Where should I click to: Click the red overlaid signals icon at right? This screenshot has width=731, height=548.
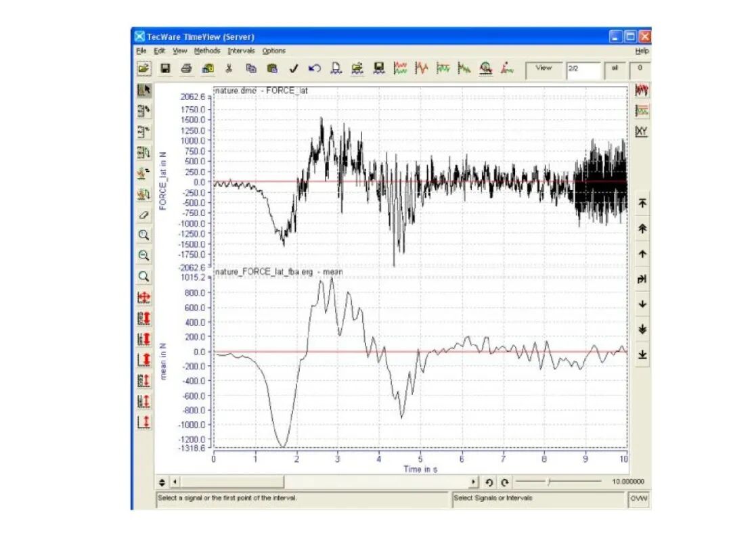point(642,89)
